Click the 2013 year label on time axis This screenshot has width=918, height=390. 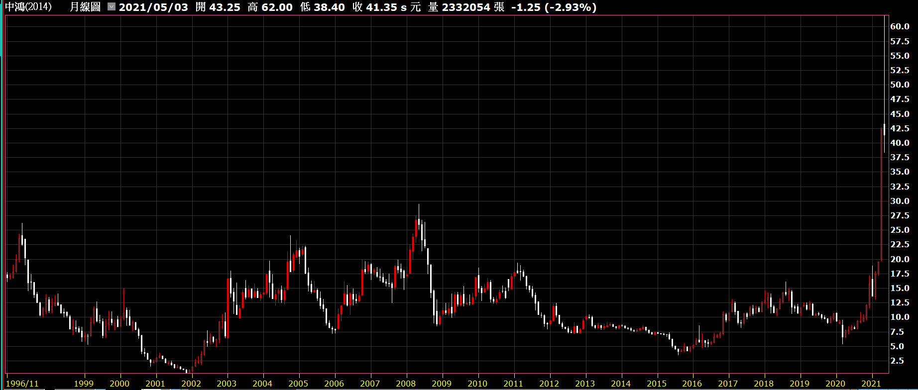pyautogui.click(x=585, y=384)
